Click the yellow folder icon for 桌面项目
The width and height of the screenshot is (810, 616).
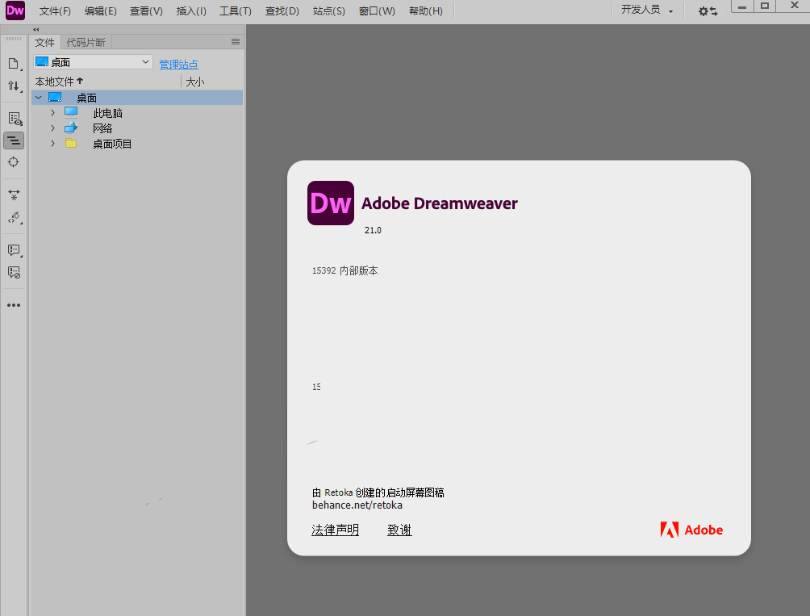click(71, 143)
